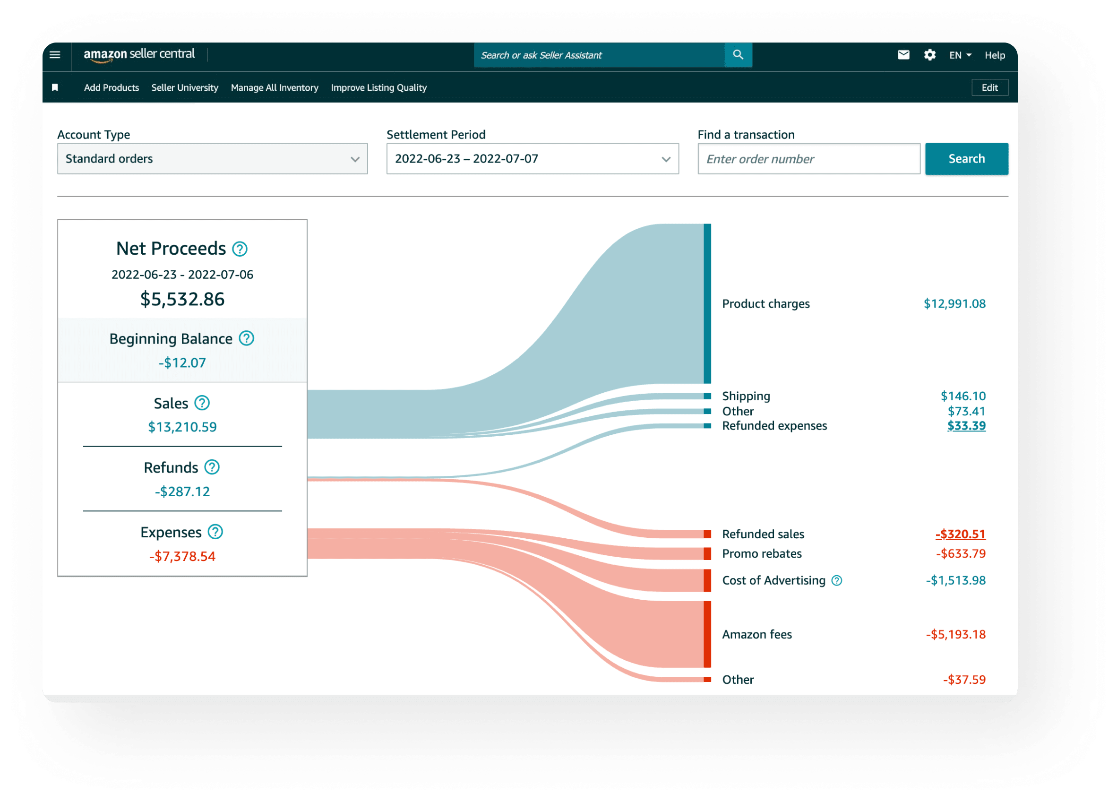The image size is (1117, 802).
Task: Click the Shipping label
Action: pos(746,396)
